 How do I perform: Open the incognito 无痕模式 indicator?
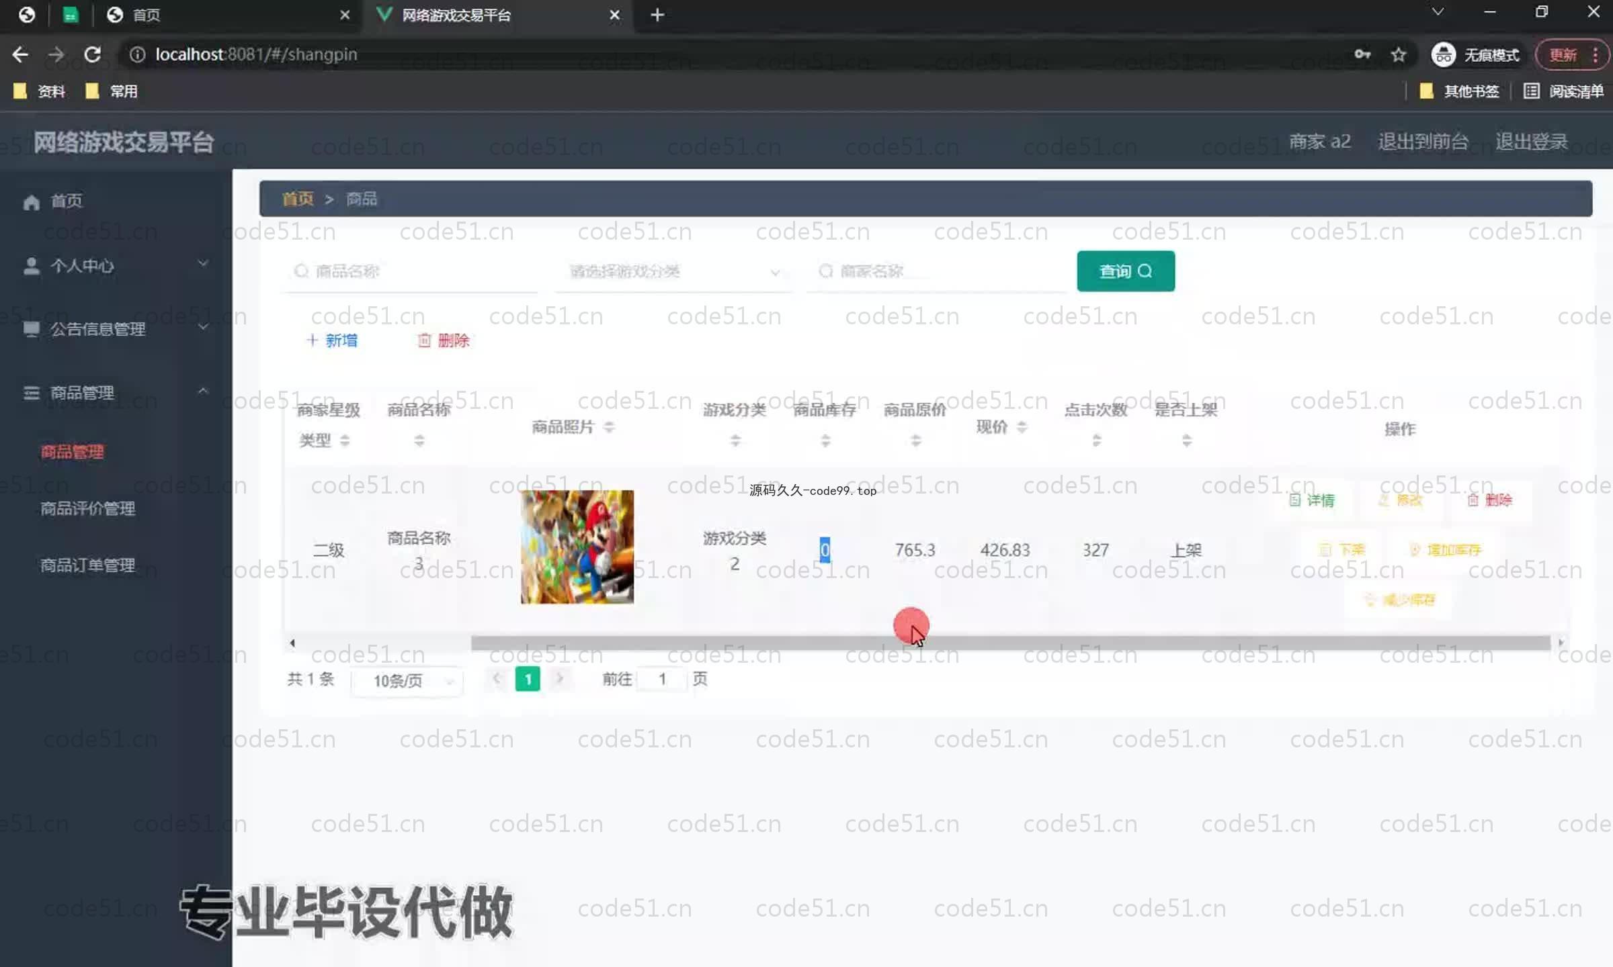(x=1476, y=54)
